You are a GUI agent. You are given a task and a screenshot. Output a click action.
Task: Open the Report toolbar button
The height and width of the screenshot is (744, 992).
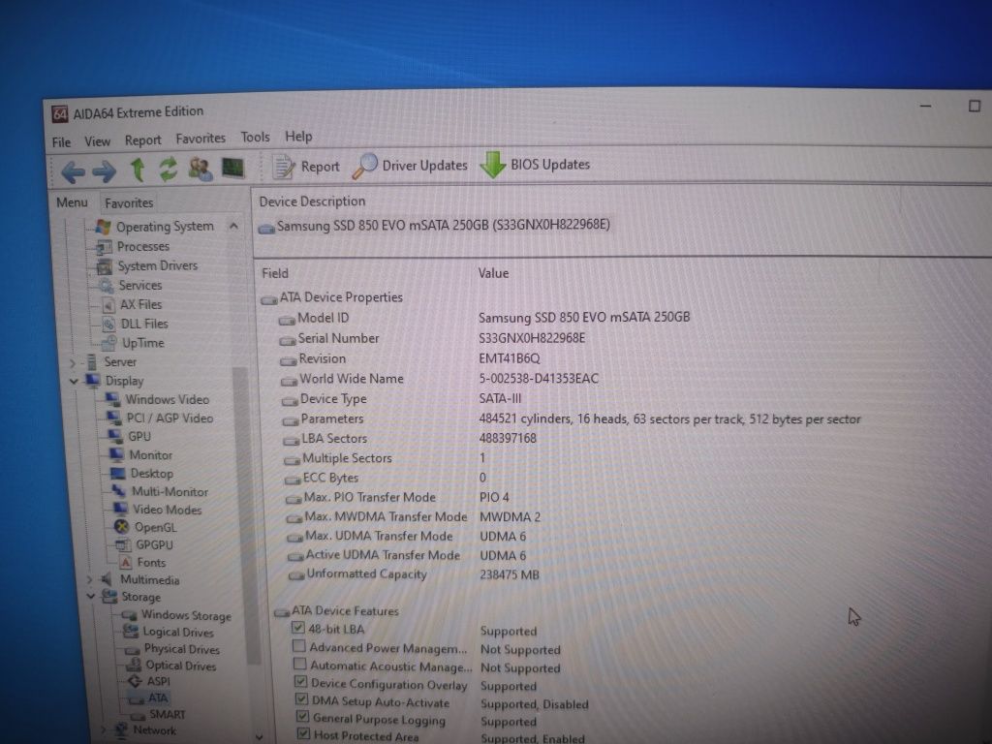306,167
